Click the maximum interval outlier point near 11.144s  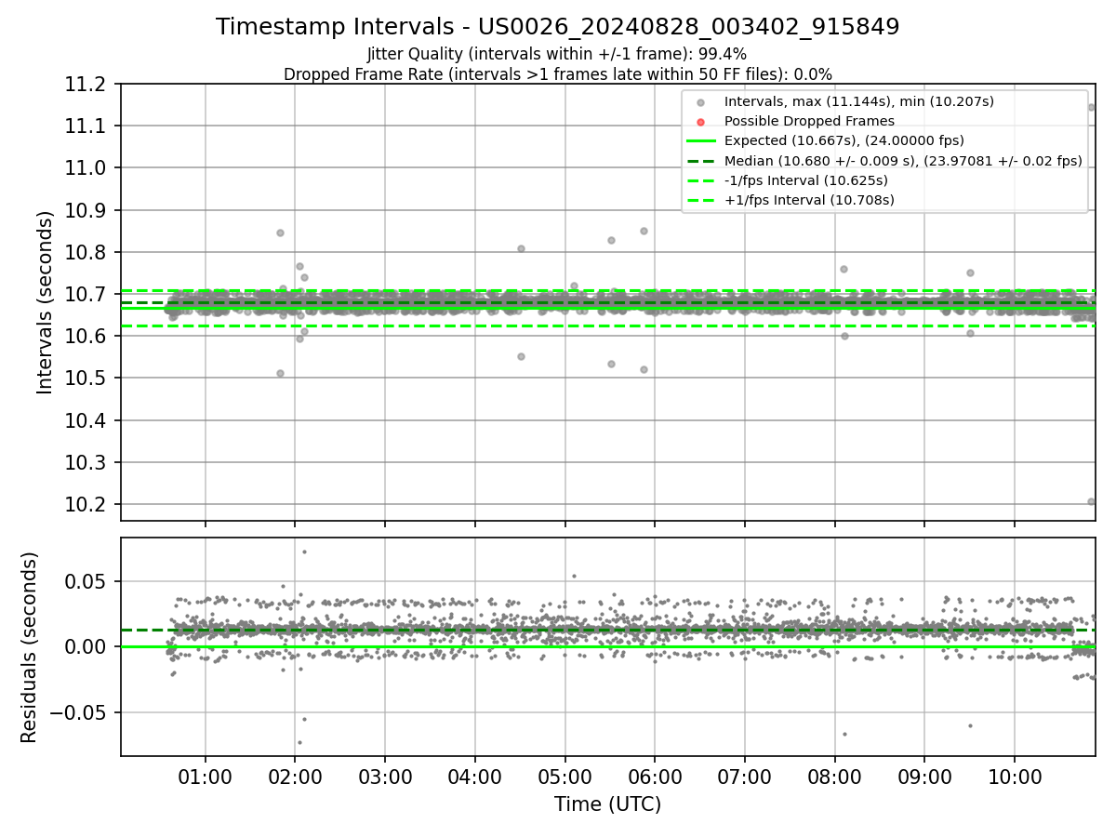click(x=1091, y=107)
